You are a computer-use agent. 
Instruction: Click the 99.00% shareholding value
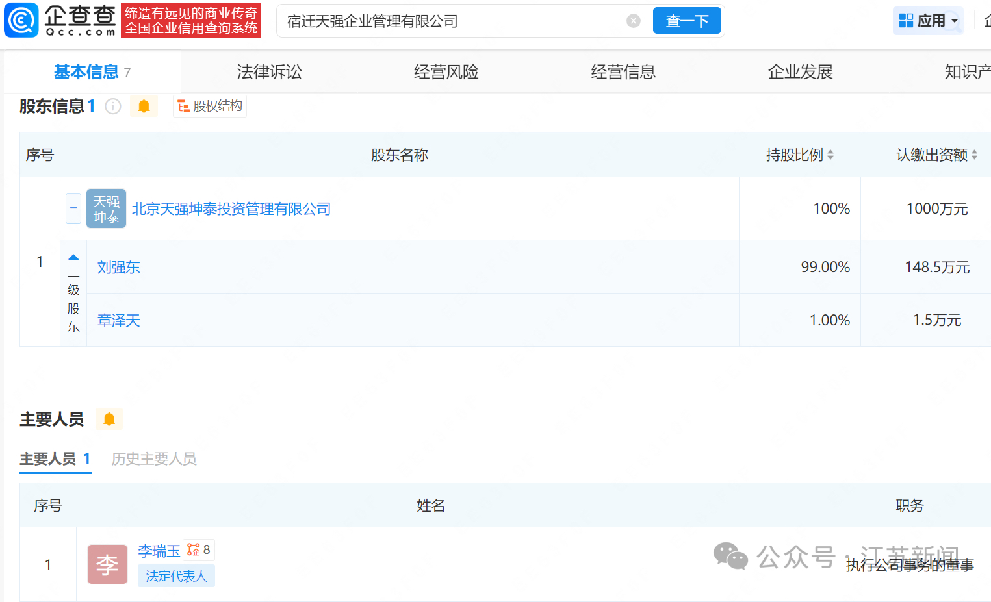(x=825, y=268)
